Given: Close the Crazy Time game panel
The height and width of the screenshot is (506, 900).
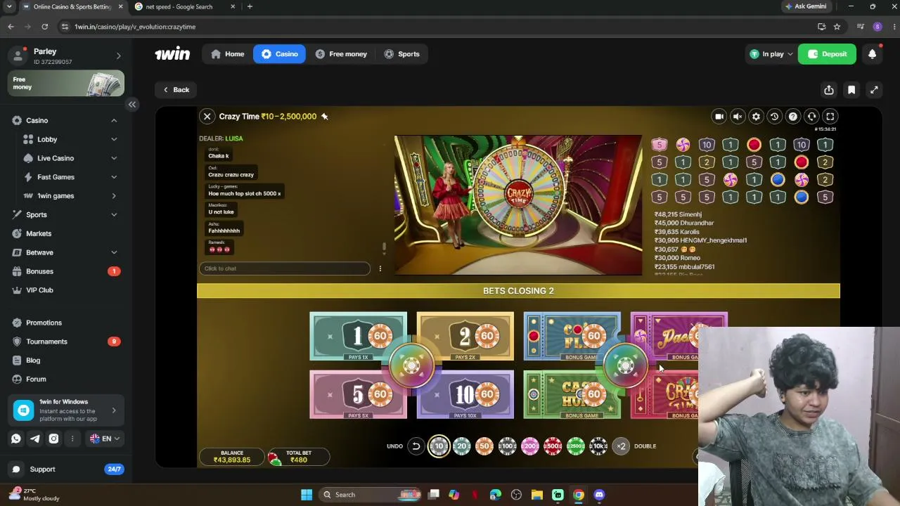Looking at the screenshot, I should [207, 117].
